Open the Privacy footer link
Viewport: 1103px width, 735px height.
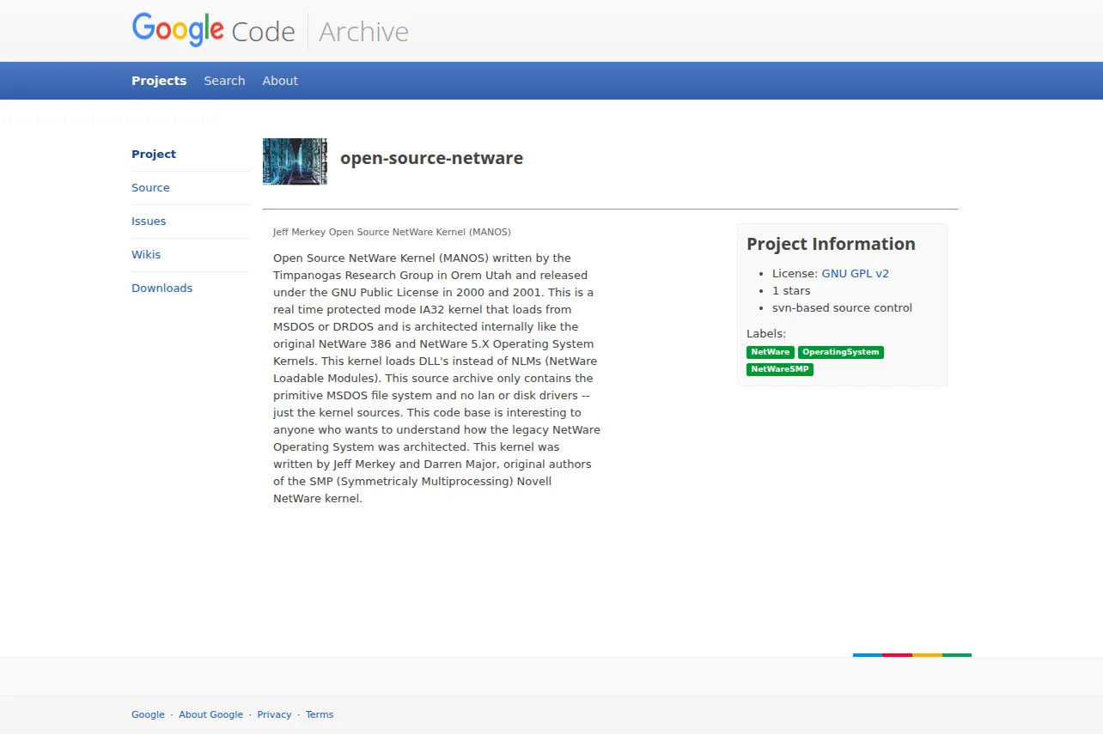pyautogui.click(x=274, y=714)
